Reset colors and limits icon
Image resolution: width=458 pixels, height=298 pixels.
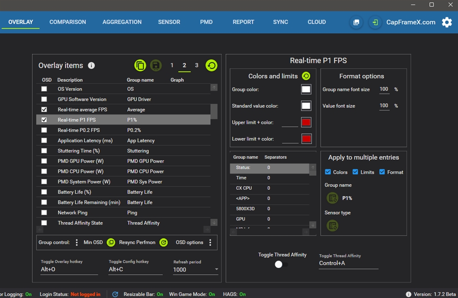[x=306, y=76]
